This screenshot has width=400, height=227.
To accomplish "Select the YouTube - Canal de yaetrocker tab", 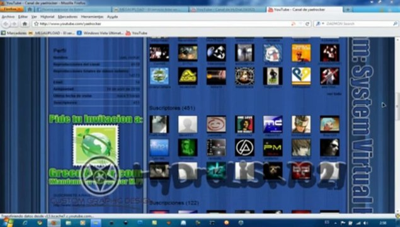I will (x=304, y=9).
